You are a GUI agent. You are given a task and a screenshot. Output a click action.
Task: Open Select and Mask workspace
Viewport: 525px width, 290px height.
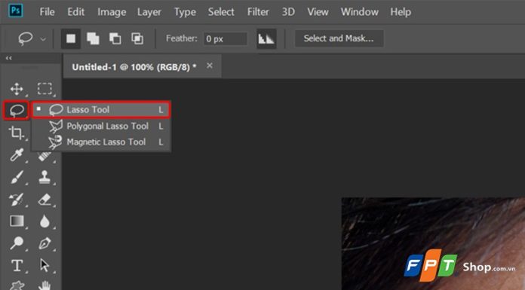339,38
